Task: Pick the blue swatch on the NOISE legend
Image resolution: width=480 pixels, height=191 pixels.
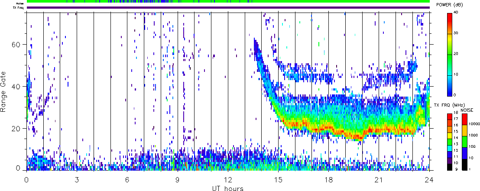Action: (x=465, y=153)
